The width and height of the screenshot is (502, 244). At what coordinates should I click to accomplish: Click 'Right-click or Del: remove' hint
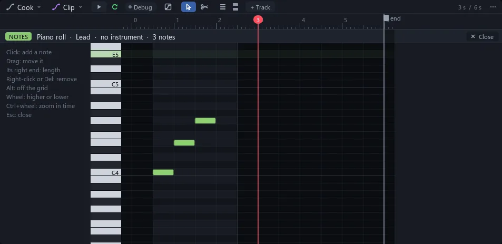click(x=42, y=79)
